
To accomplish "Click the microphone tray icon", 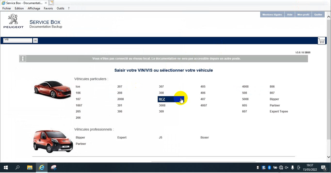I will click(x=293, y=168).
